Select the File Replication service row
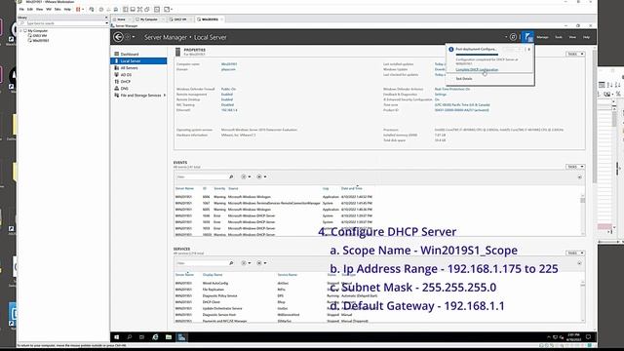This screenshot has height=351, width=624. (x=377, y=290)
